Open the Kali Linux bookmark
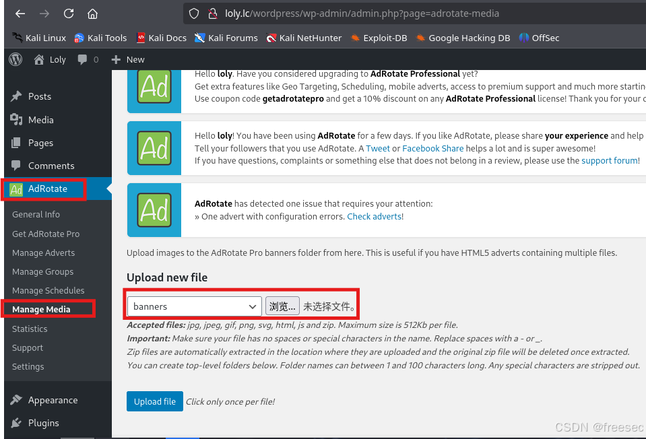Image resolution: width=646 pixels, height=439 pixels. [38, 38]
